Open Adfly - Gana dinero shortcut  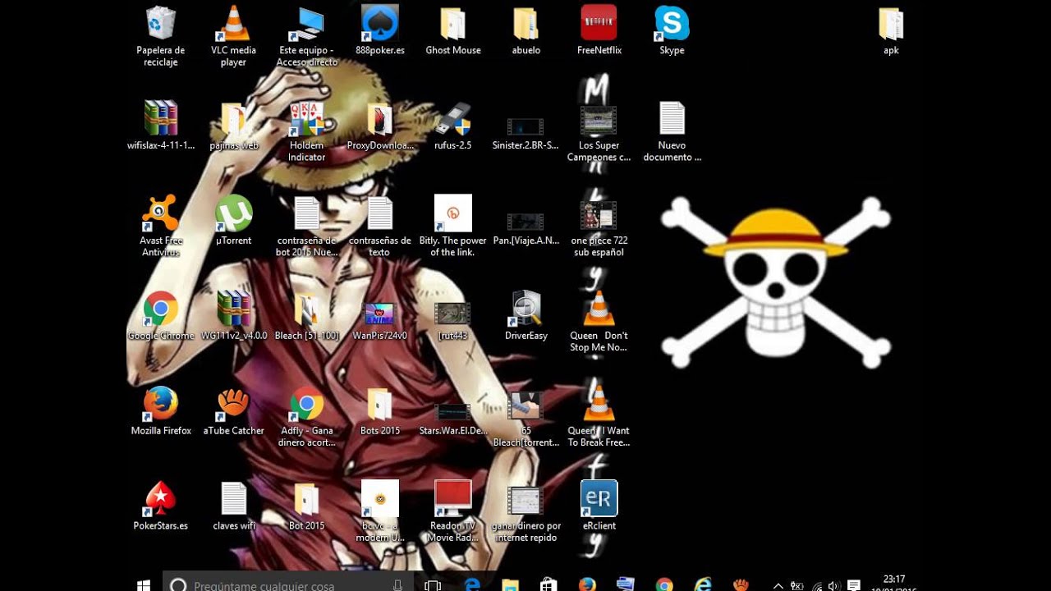[x=307, y=417]
